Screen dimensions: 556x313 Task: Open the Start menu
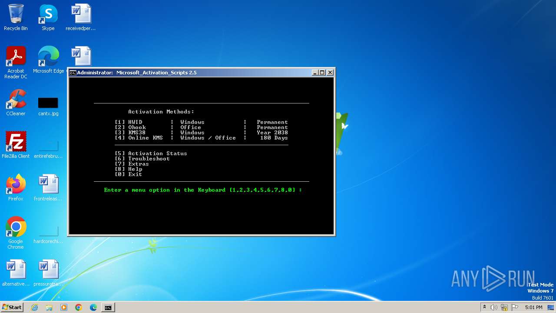[12, 307]
